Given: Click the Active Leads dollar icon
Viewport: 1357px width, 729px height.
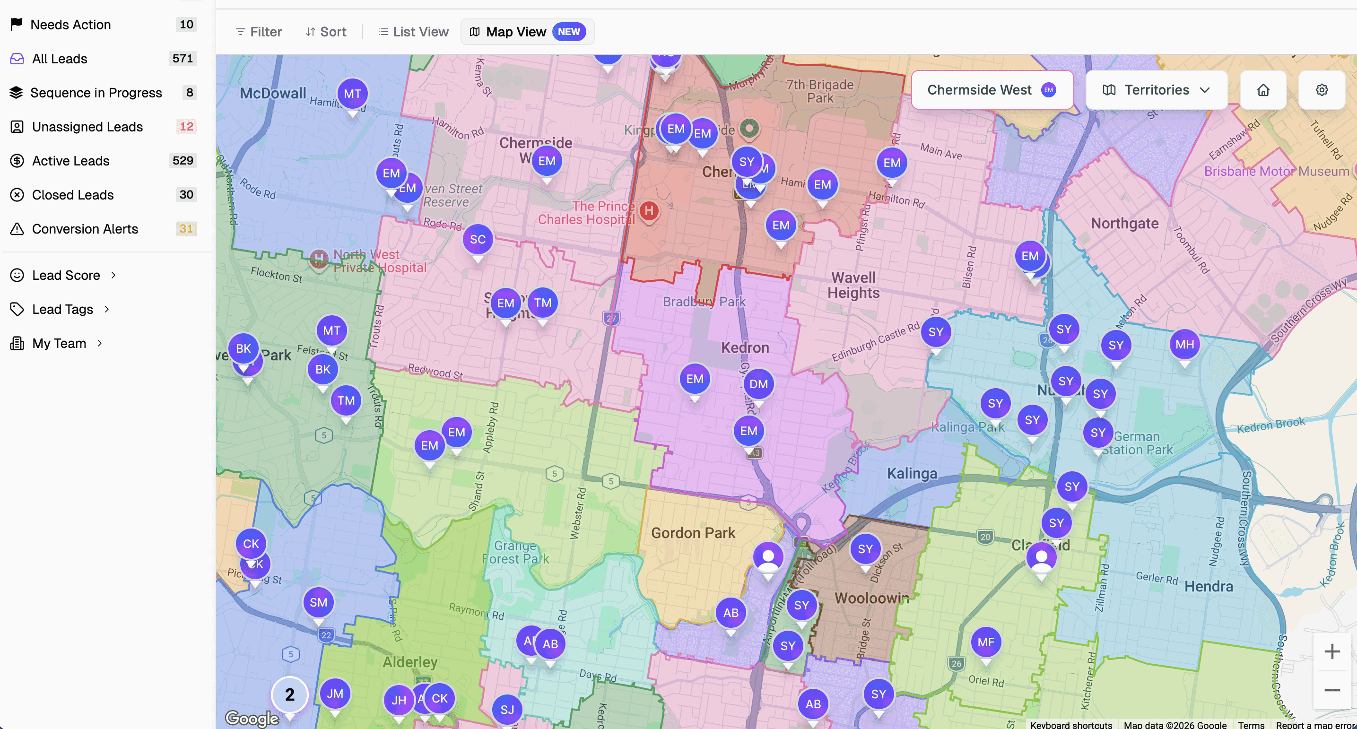Looking at the screenshot, I should (17, 161).
